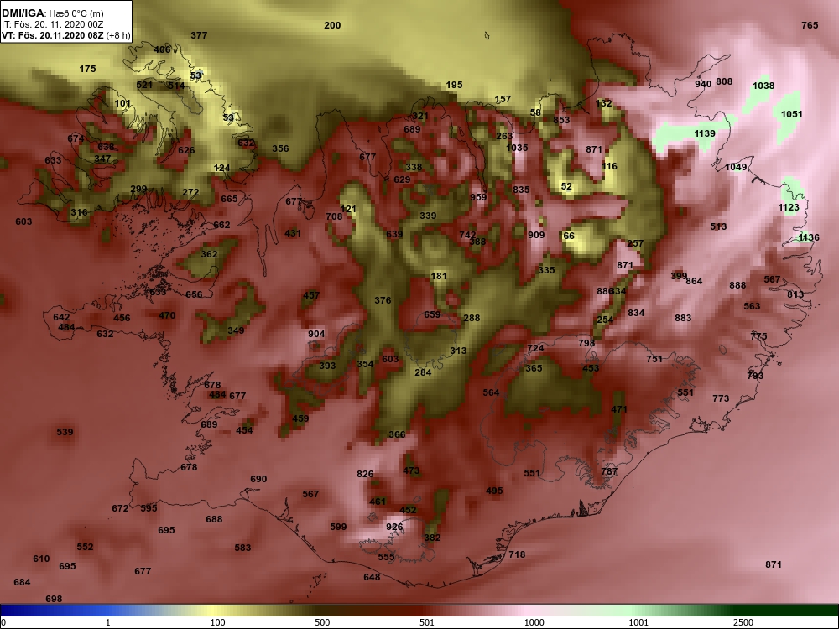Select the legend label '100' on the colour scale

pyautogui.click(x=217, y=622)
